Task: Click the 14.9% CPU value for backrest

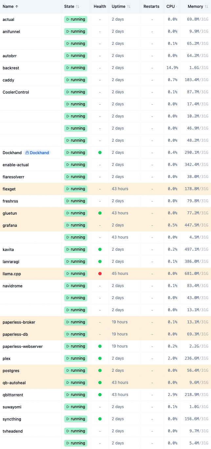Action: (x=172, y=68)
